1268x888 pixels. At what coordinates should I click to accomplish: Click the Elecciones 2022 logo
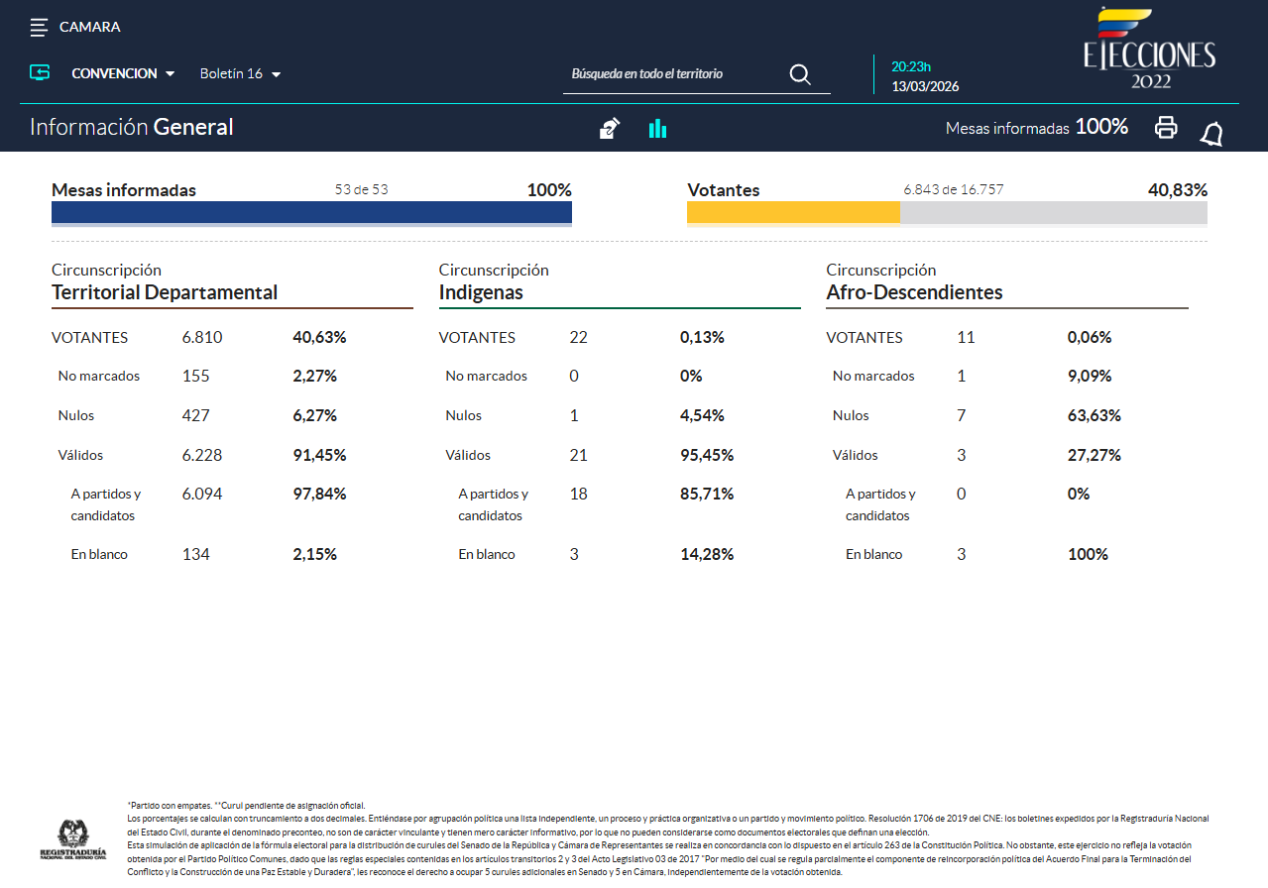1149,50
